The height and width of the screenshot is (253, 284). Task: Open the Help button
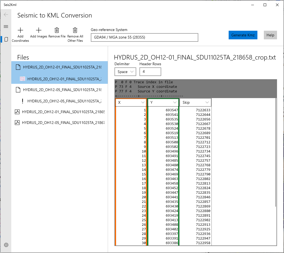[270, 35]
